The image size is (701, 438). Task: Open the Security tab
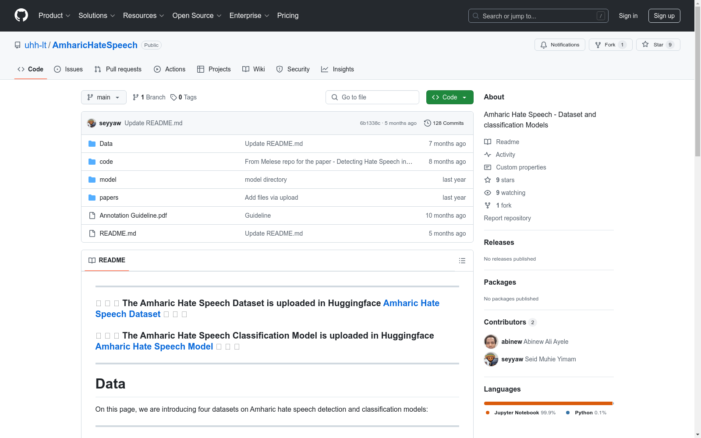pyautogui.click(x=293, y=69)
